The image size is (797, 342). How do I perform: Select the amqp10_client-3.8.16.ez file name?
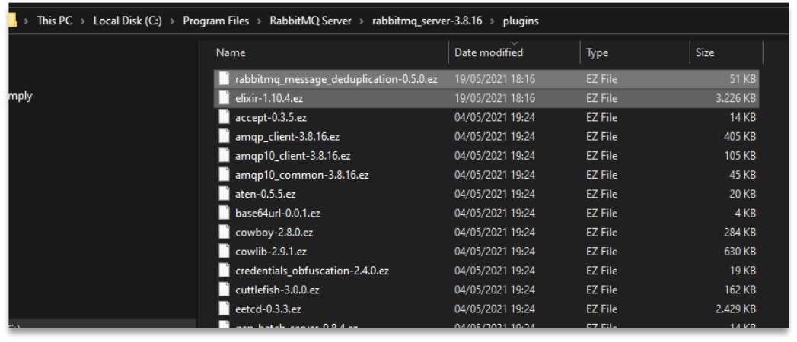(x=293, y=156)
